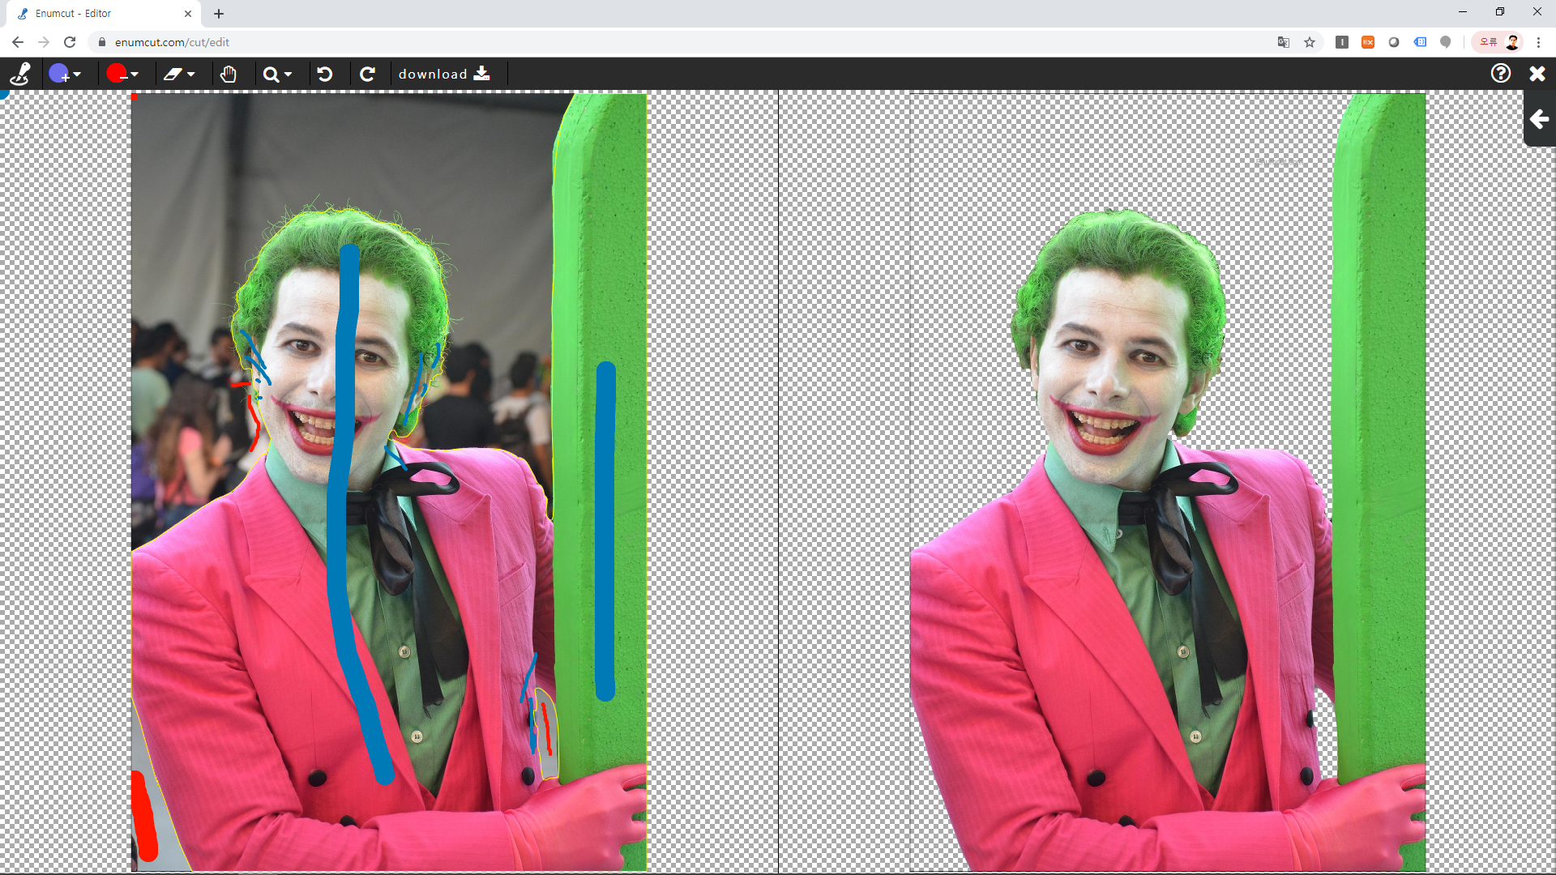Open the profile button showing 오류
Viewport: 1556px width, 875px height.
[x=1498, y=42]
